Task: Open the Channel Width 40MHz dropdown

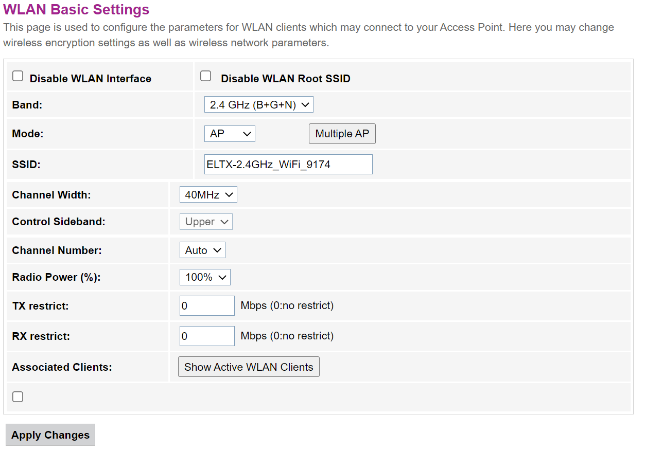Action: tap(208, 195)
